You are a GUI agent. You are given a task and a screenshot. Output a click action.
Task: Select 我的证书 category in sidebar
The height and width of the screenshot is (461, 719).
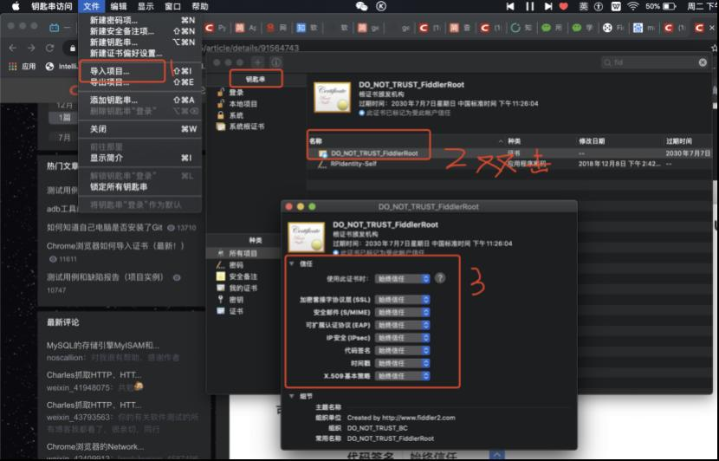tap(243, 288)
